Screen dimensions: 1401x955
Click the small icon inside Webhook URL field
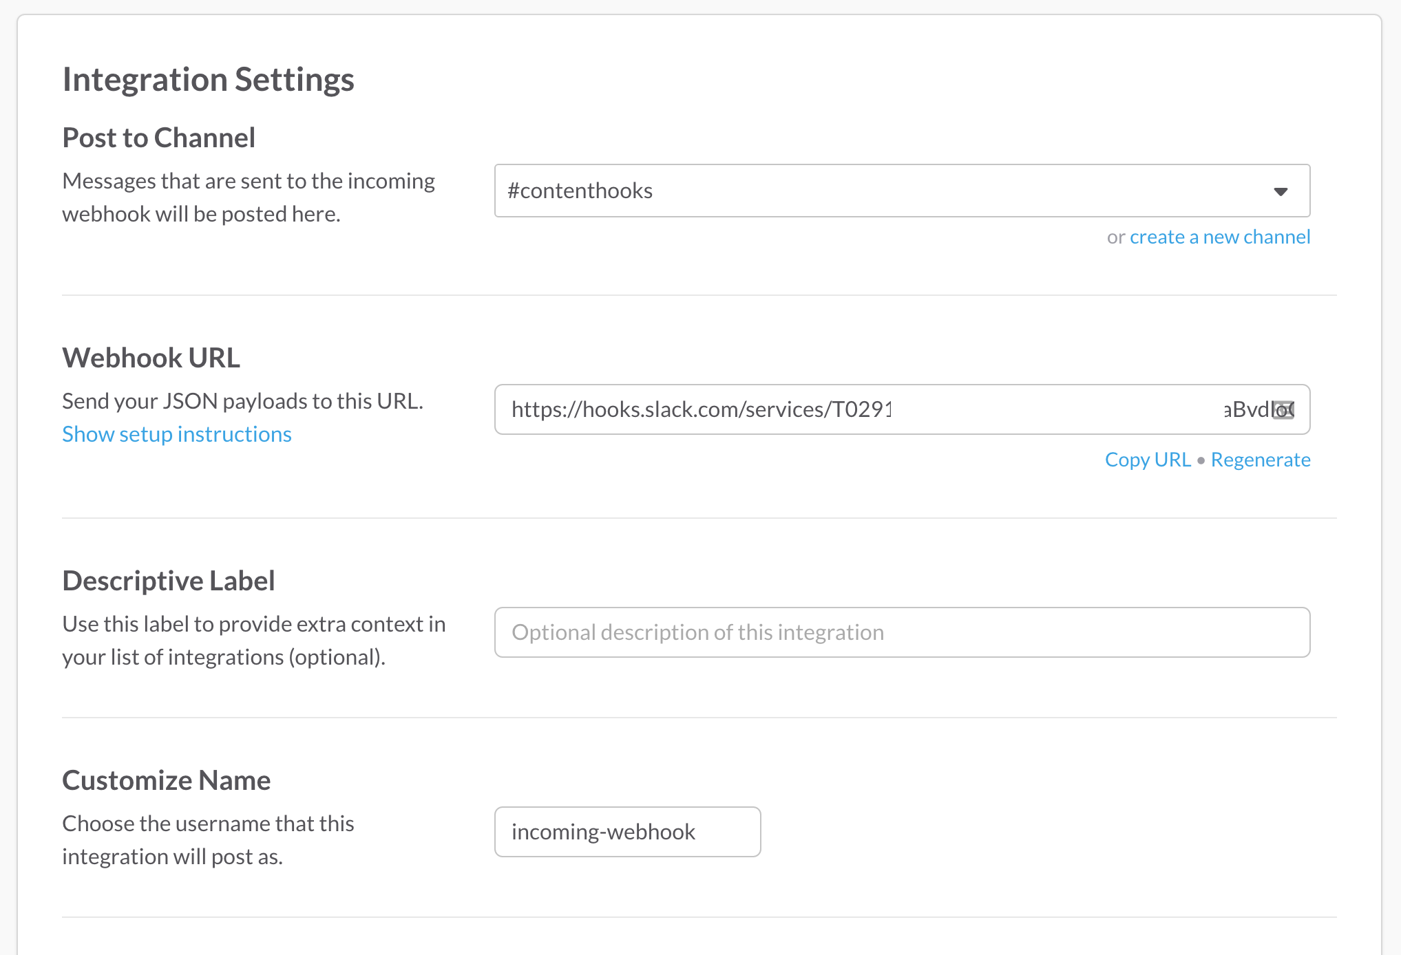pos(1283,410)
